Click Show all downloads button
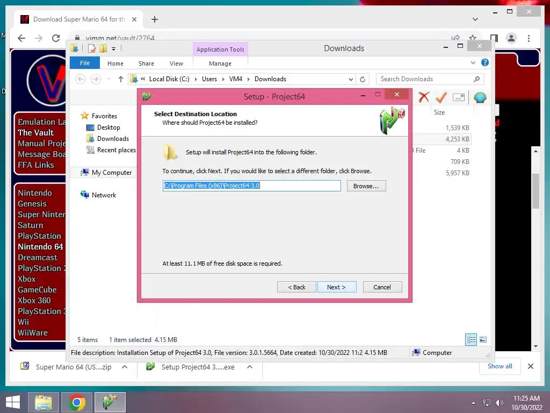This screenshot has width=550, height=413. pos(500,366)
